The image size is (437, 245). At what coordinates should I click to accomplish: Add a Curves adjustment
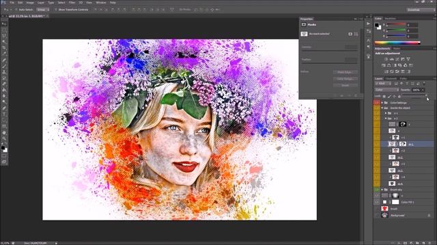point(397,59)
